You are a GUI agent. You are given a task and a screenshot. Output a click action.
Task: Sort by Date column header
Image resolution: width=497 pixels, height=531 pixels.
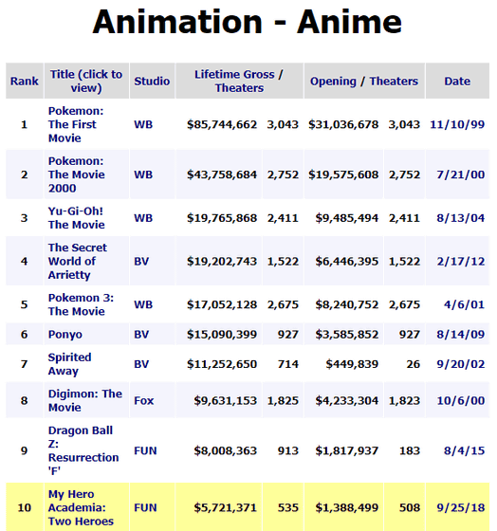pyautogui.click(x=457, y=82)
